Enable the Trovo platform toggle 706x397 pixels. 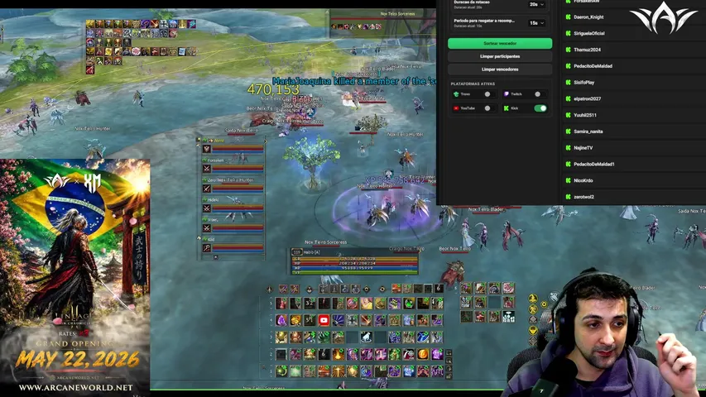coord(490,94)
